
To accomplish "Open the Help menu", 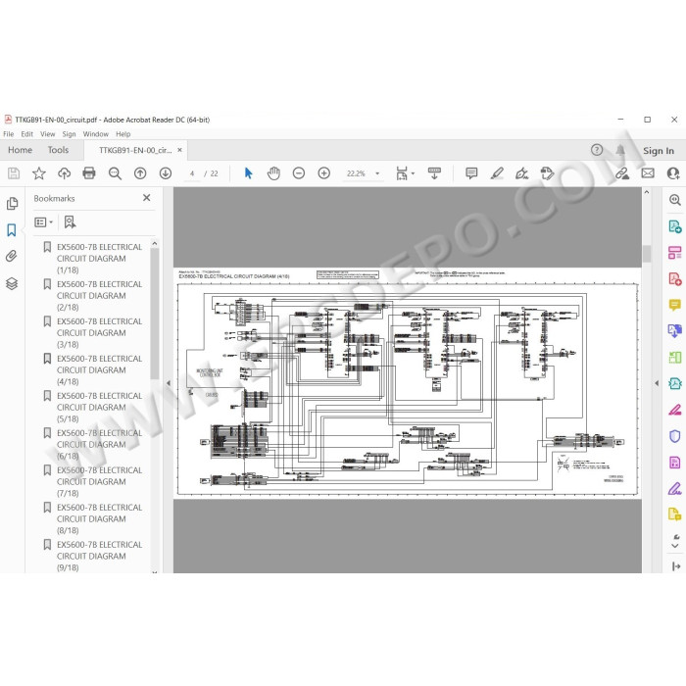I will click(x=123, y=134).
